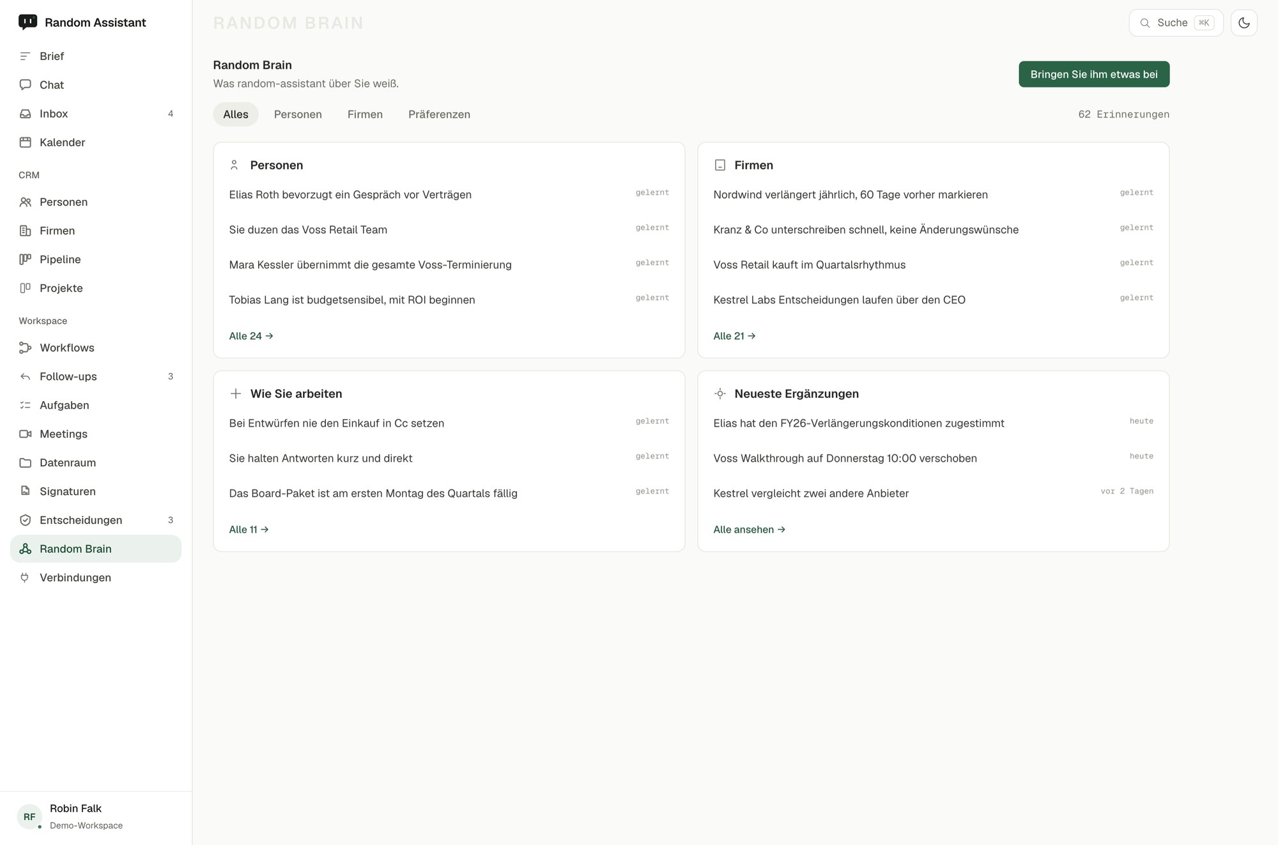Open the Datenraum folder icon
This screenshot has height=845, width=1278.
25,462
